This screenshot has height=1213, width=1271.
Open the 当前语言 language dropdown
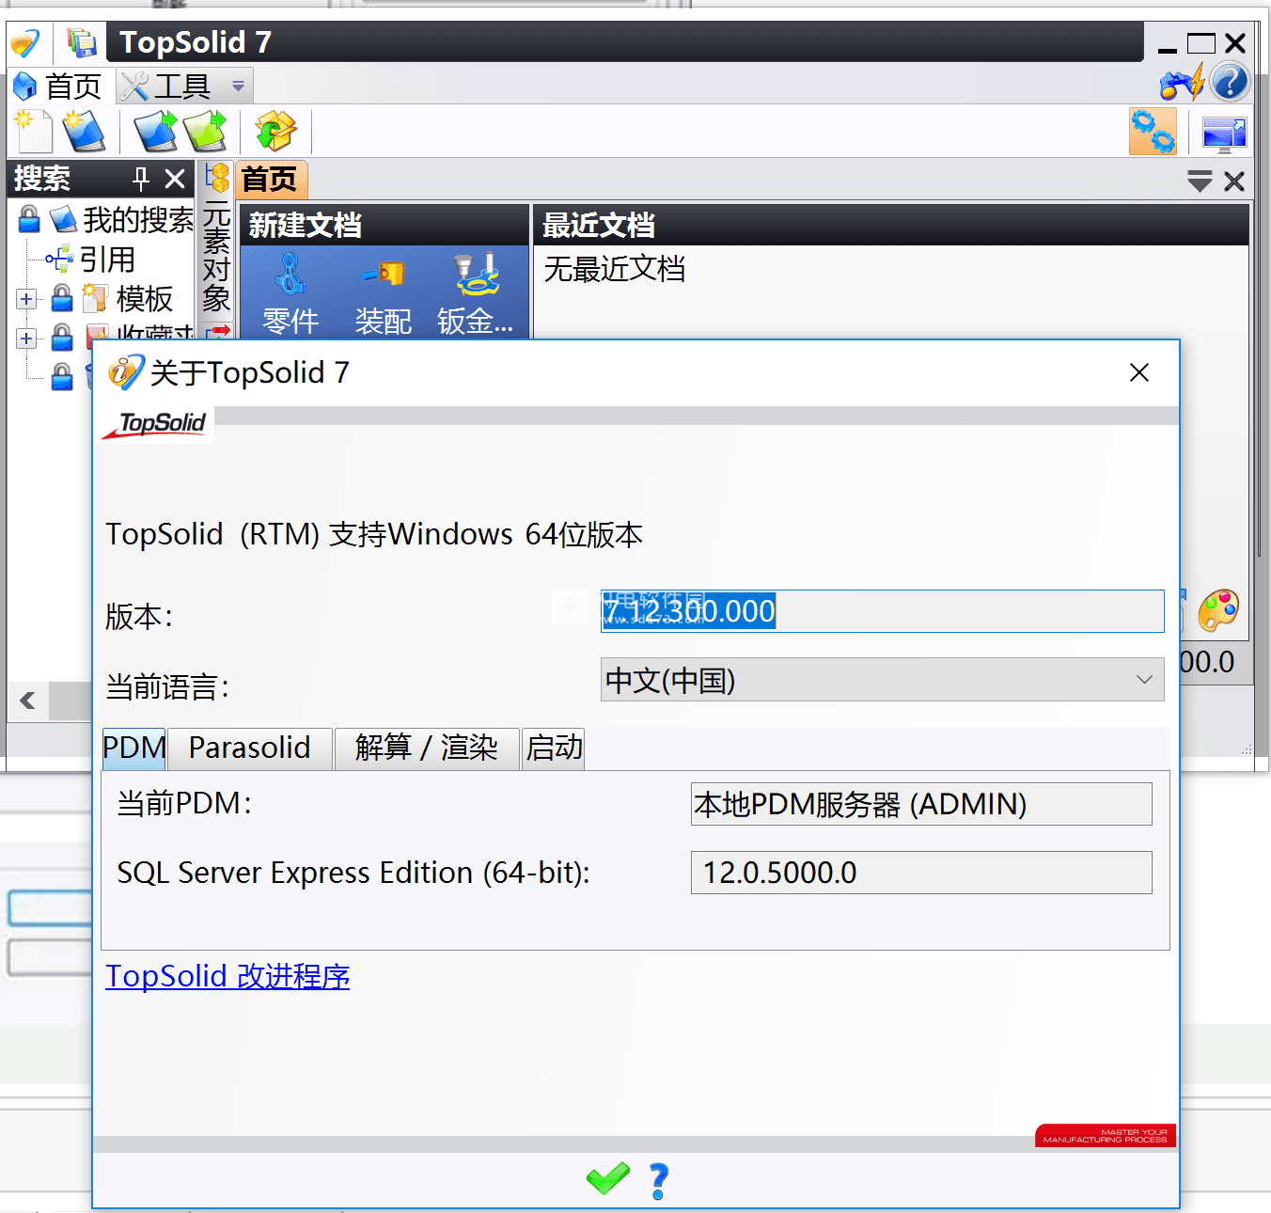click(1144, 680)
